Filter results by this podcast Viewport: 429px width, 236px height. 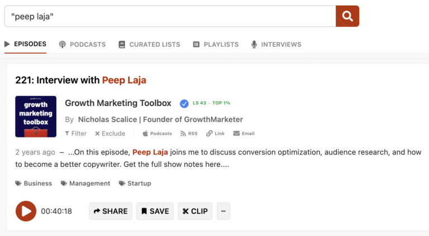pyautogui.click(x=76, y=133)
